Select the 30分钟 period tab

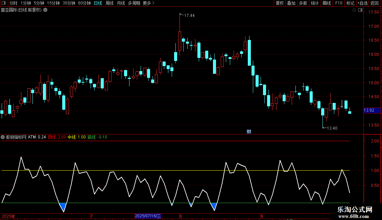pos(69,3)
